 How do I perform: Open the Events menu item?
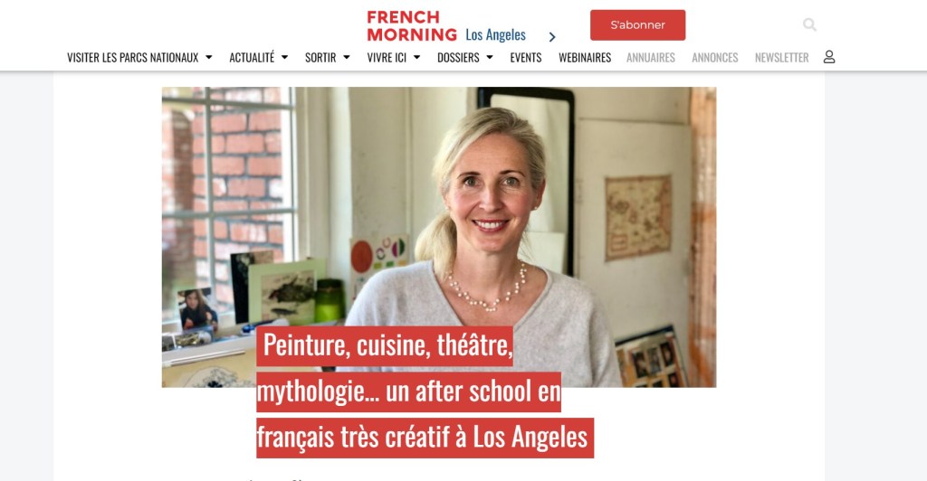526,57
